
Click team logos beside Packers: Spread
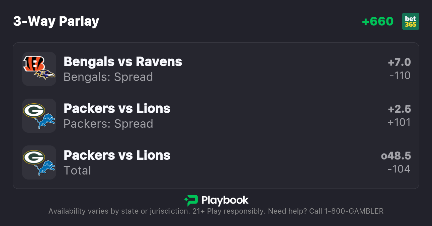pyautogui.click(x=39, y=115)
